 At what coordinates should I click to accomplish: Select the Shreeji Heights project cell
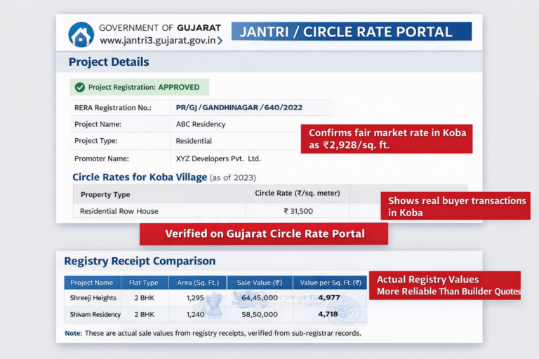click(93, 298)
